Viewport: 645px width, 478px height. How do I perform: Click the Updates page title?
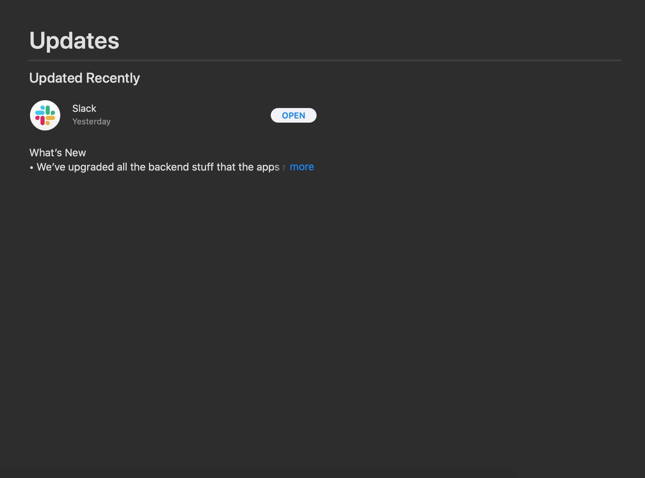pyautogui.click(x=74, y=40)
